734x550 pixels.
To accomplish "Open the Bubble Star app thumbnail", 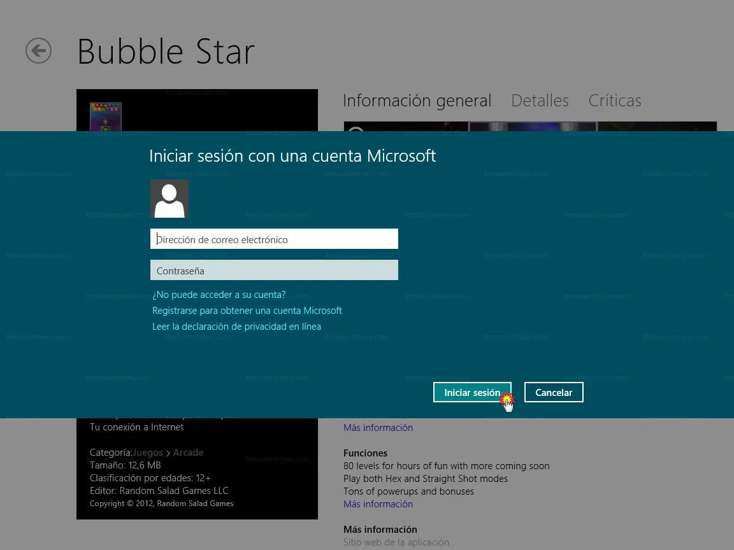I will point(106,116).
